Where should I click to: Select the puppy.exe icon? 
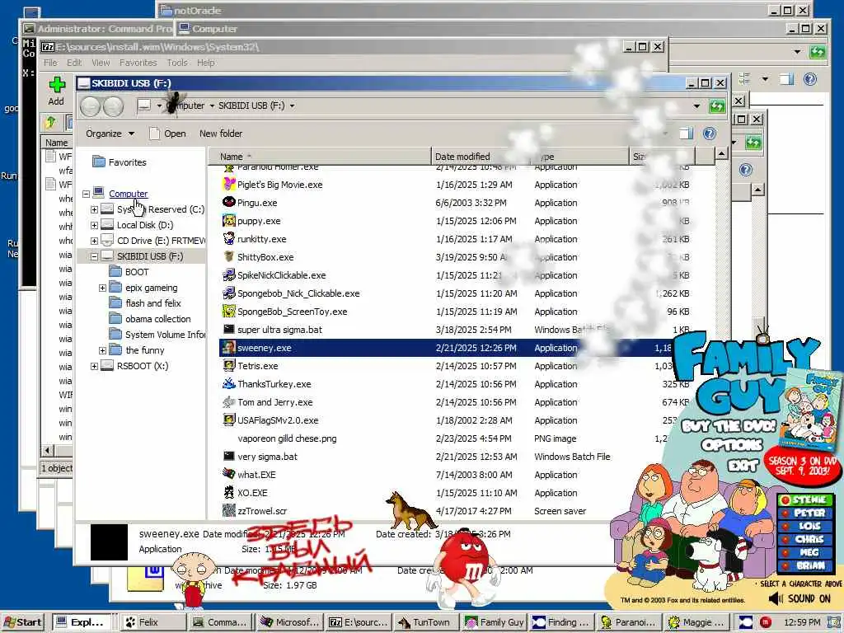229,221
